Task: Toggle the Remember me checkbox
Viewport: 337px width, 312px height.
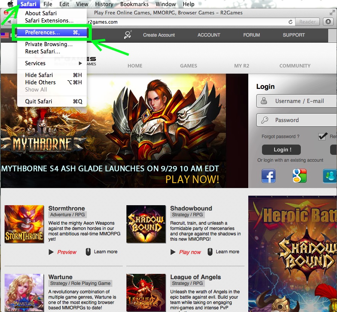Action: (x=323, y=136)
